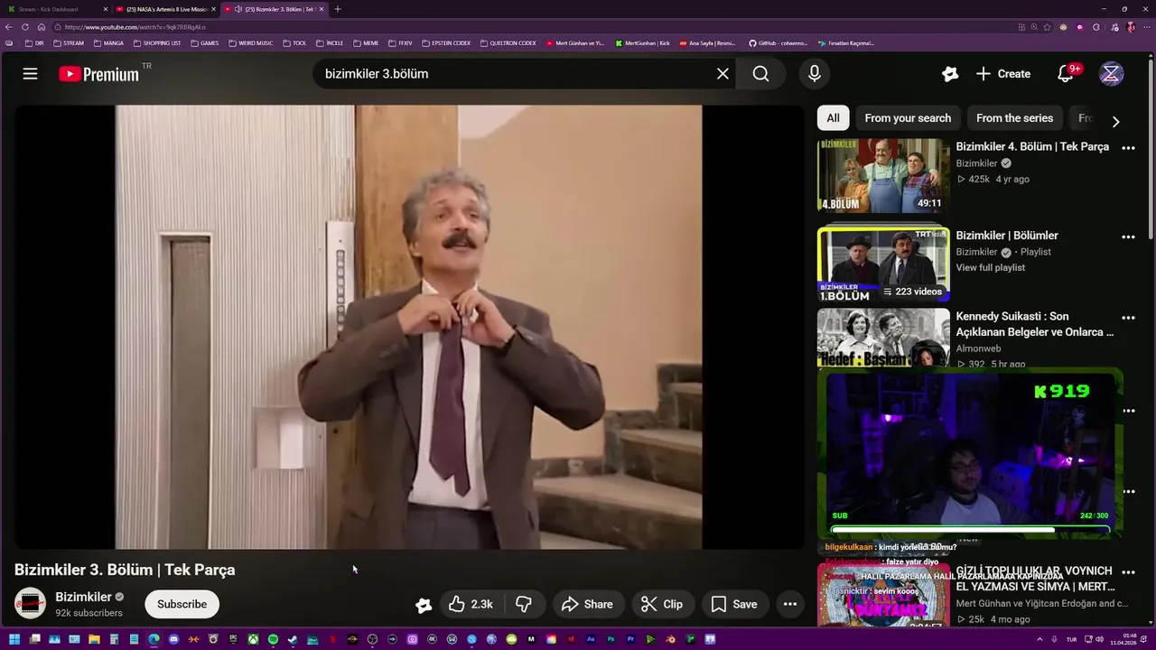Open the Bizimkiler channel avatar
The height and width of the screenshot is (650, 1156).
click(x=31, y=604)
